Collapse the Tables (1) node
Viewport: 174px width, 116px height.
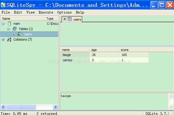point(8,29)
